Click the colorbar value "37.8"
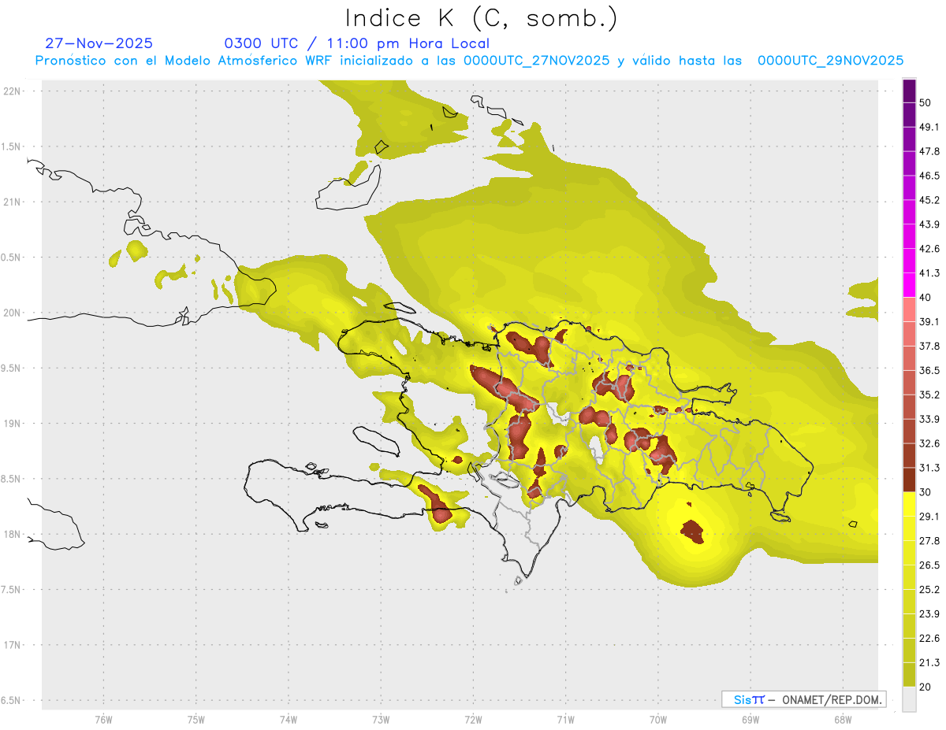 (x=929, y=346)
